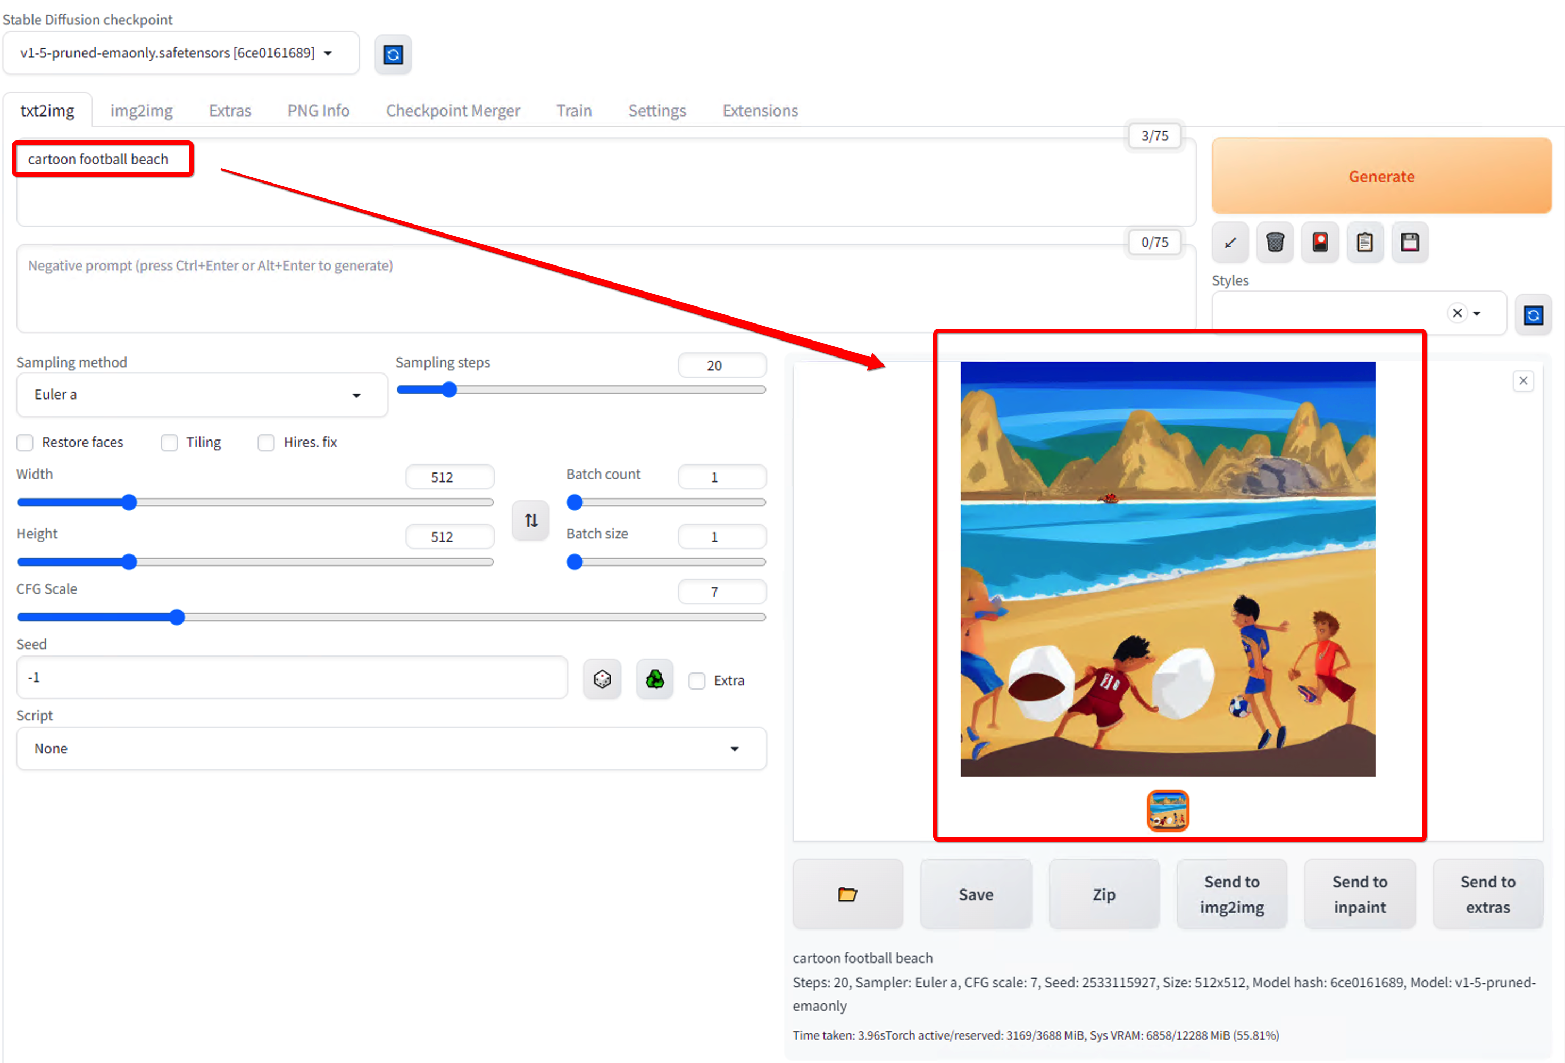Image resolution: width=1565 pixels, height=1063 pixels.
Task: Toggle the Tiling checkbox option
Action: click(168, 442)
